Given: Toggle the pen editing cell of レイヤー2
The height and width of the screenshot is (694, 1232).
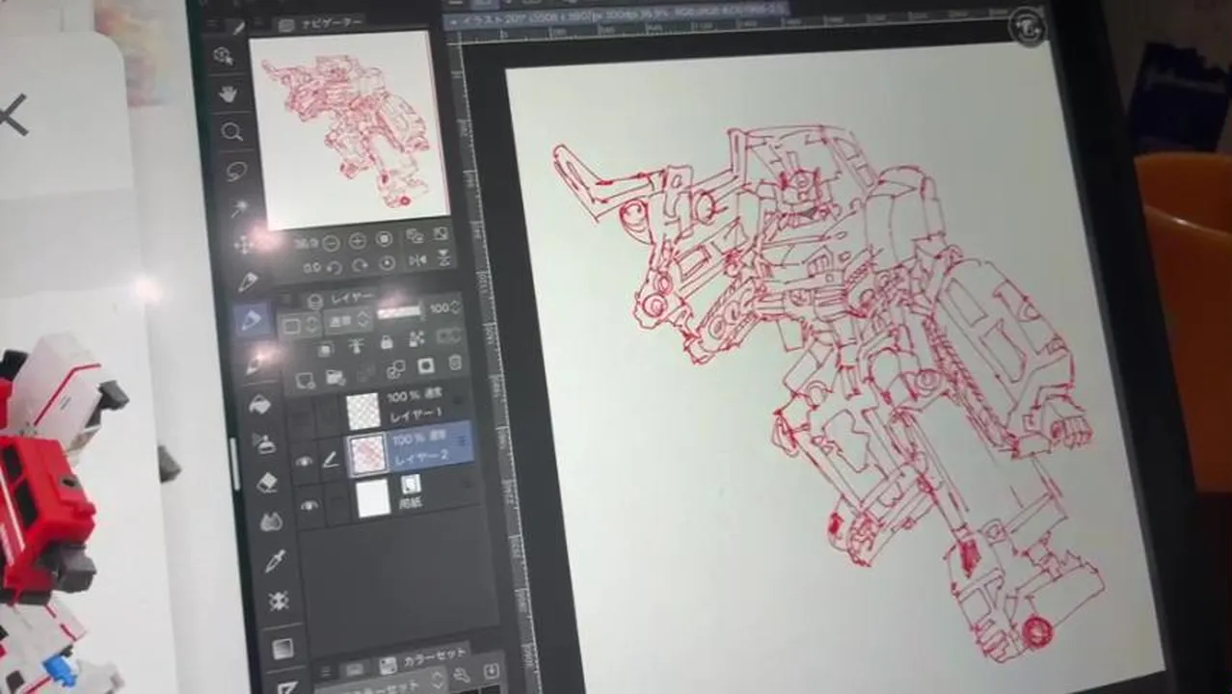Looking at the screenshot, I should pyautogui.click(x=331, y=461).
